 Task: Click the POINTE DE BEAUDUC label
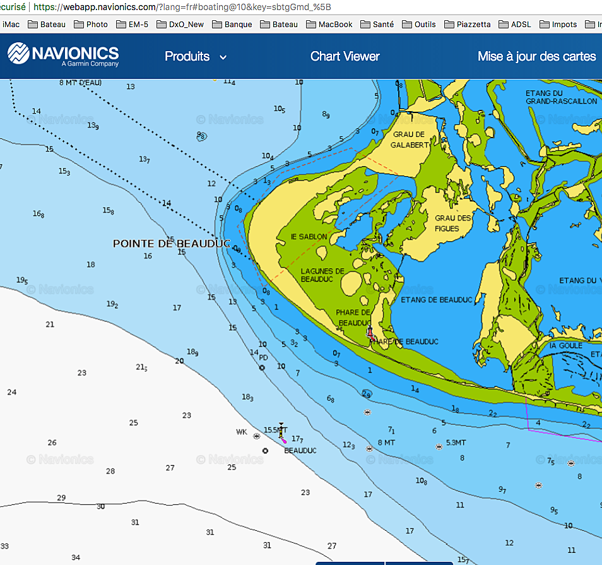pos(171,244)
